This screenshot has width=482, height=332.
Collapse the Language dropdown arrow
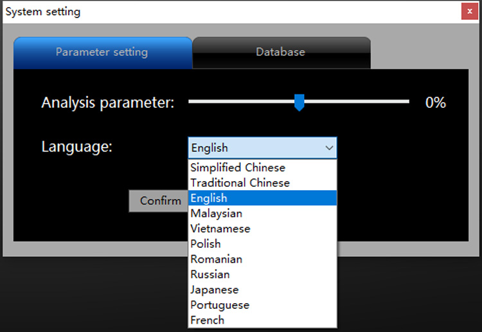pyautogui.click(x=329, y=148)
